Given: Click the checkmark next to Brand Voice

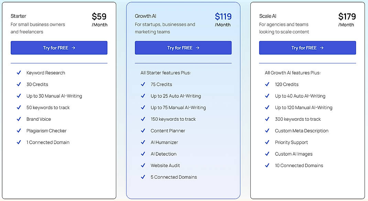Looking at the screenshot, I should tap(19, 119).
